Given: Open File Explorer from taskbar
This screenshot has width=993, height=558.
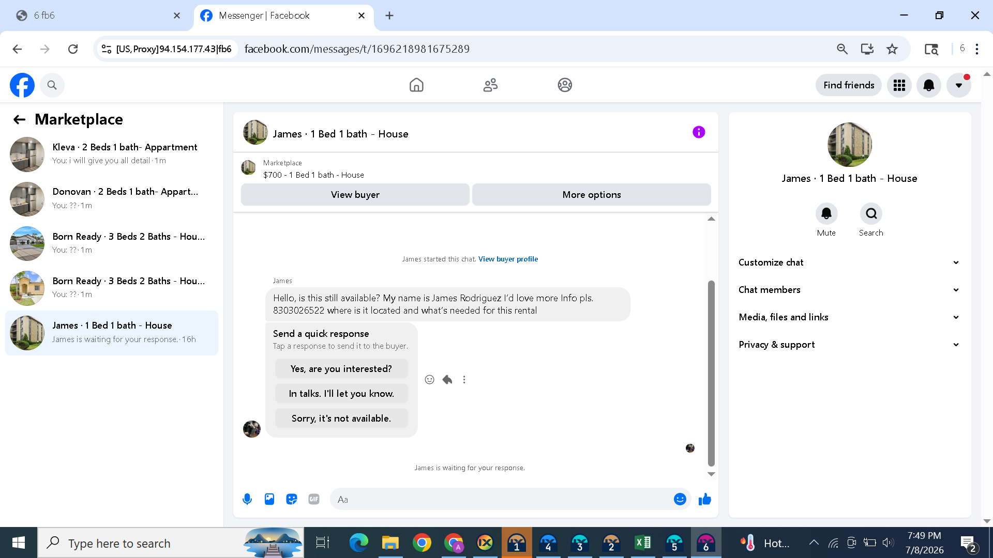Looking at the screenshot, I should pyautogui.click(x=390, y=542).
